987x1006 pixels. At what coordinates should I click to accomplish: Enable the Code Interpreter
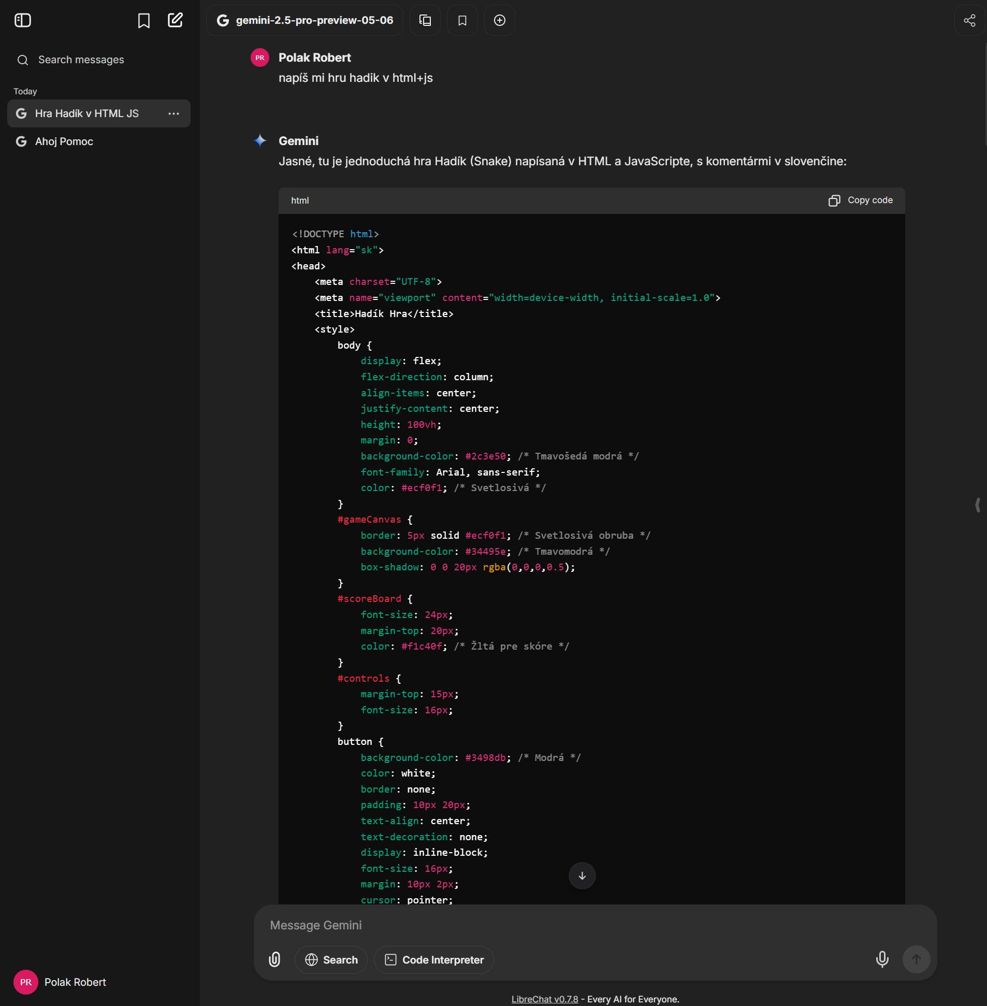[x=433, y=960]
